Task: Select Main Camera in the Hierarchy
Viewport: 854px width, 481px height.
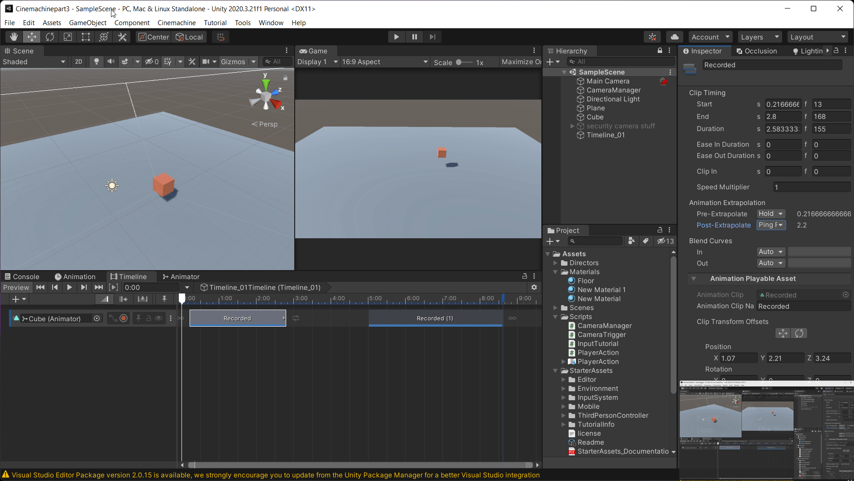Action: 607,81
